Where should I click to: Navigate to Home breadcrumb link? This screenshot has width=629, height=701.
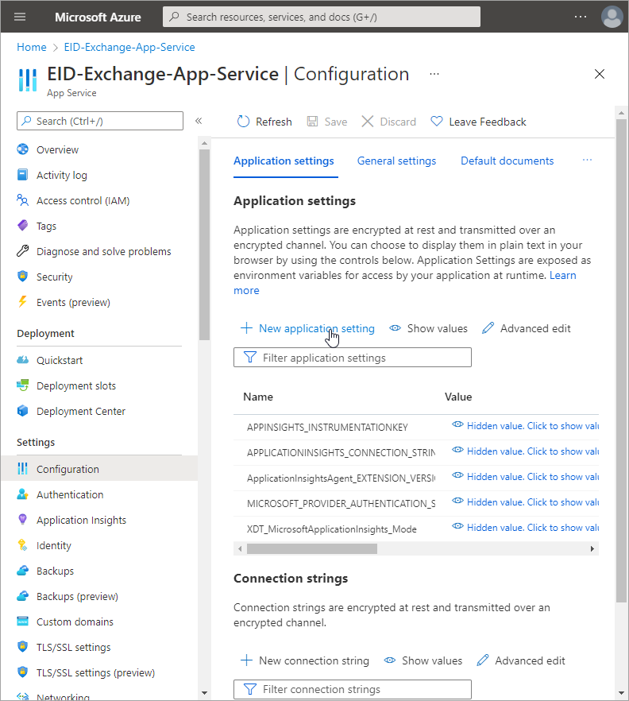(32, 47)
